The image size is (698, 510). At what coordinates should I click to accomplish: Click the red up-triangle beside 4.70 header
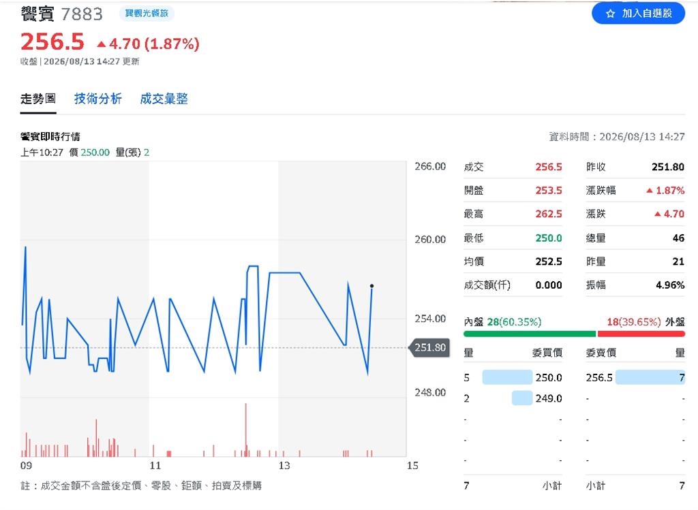point(102,44)
